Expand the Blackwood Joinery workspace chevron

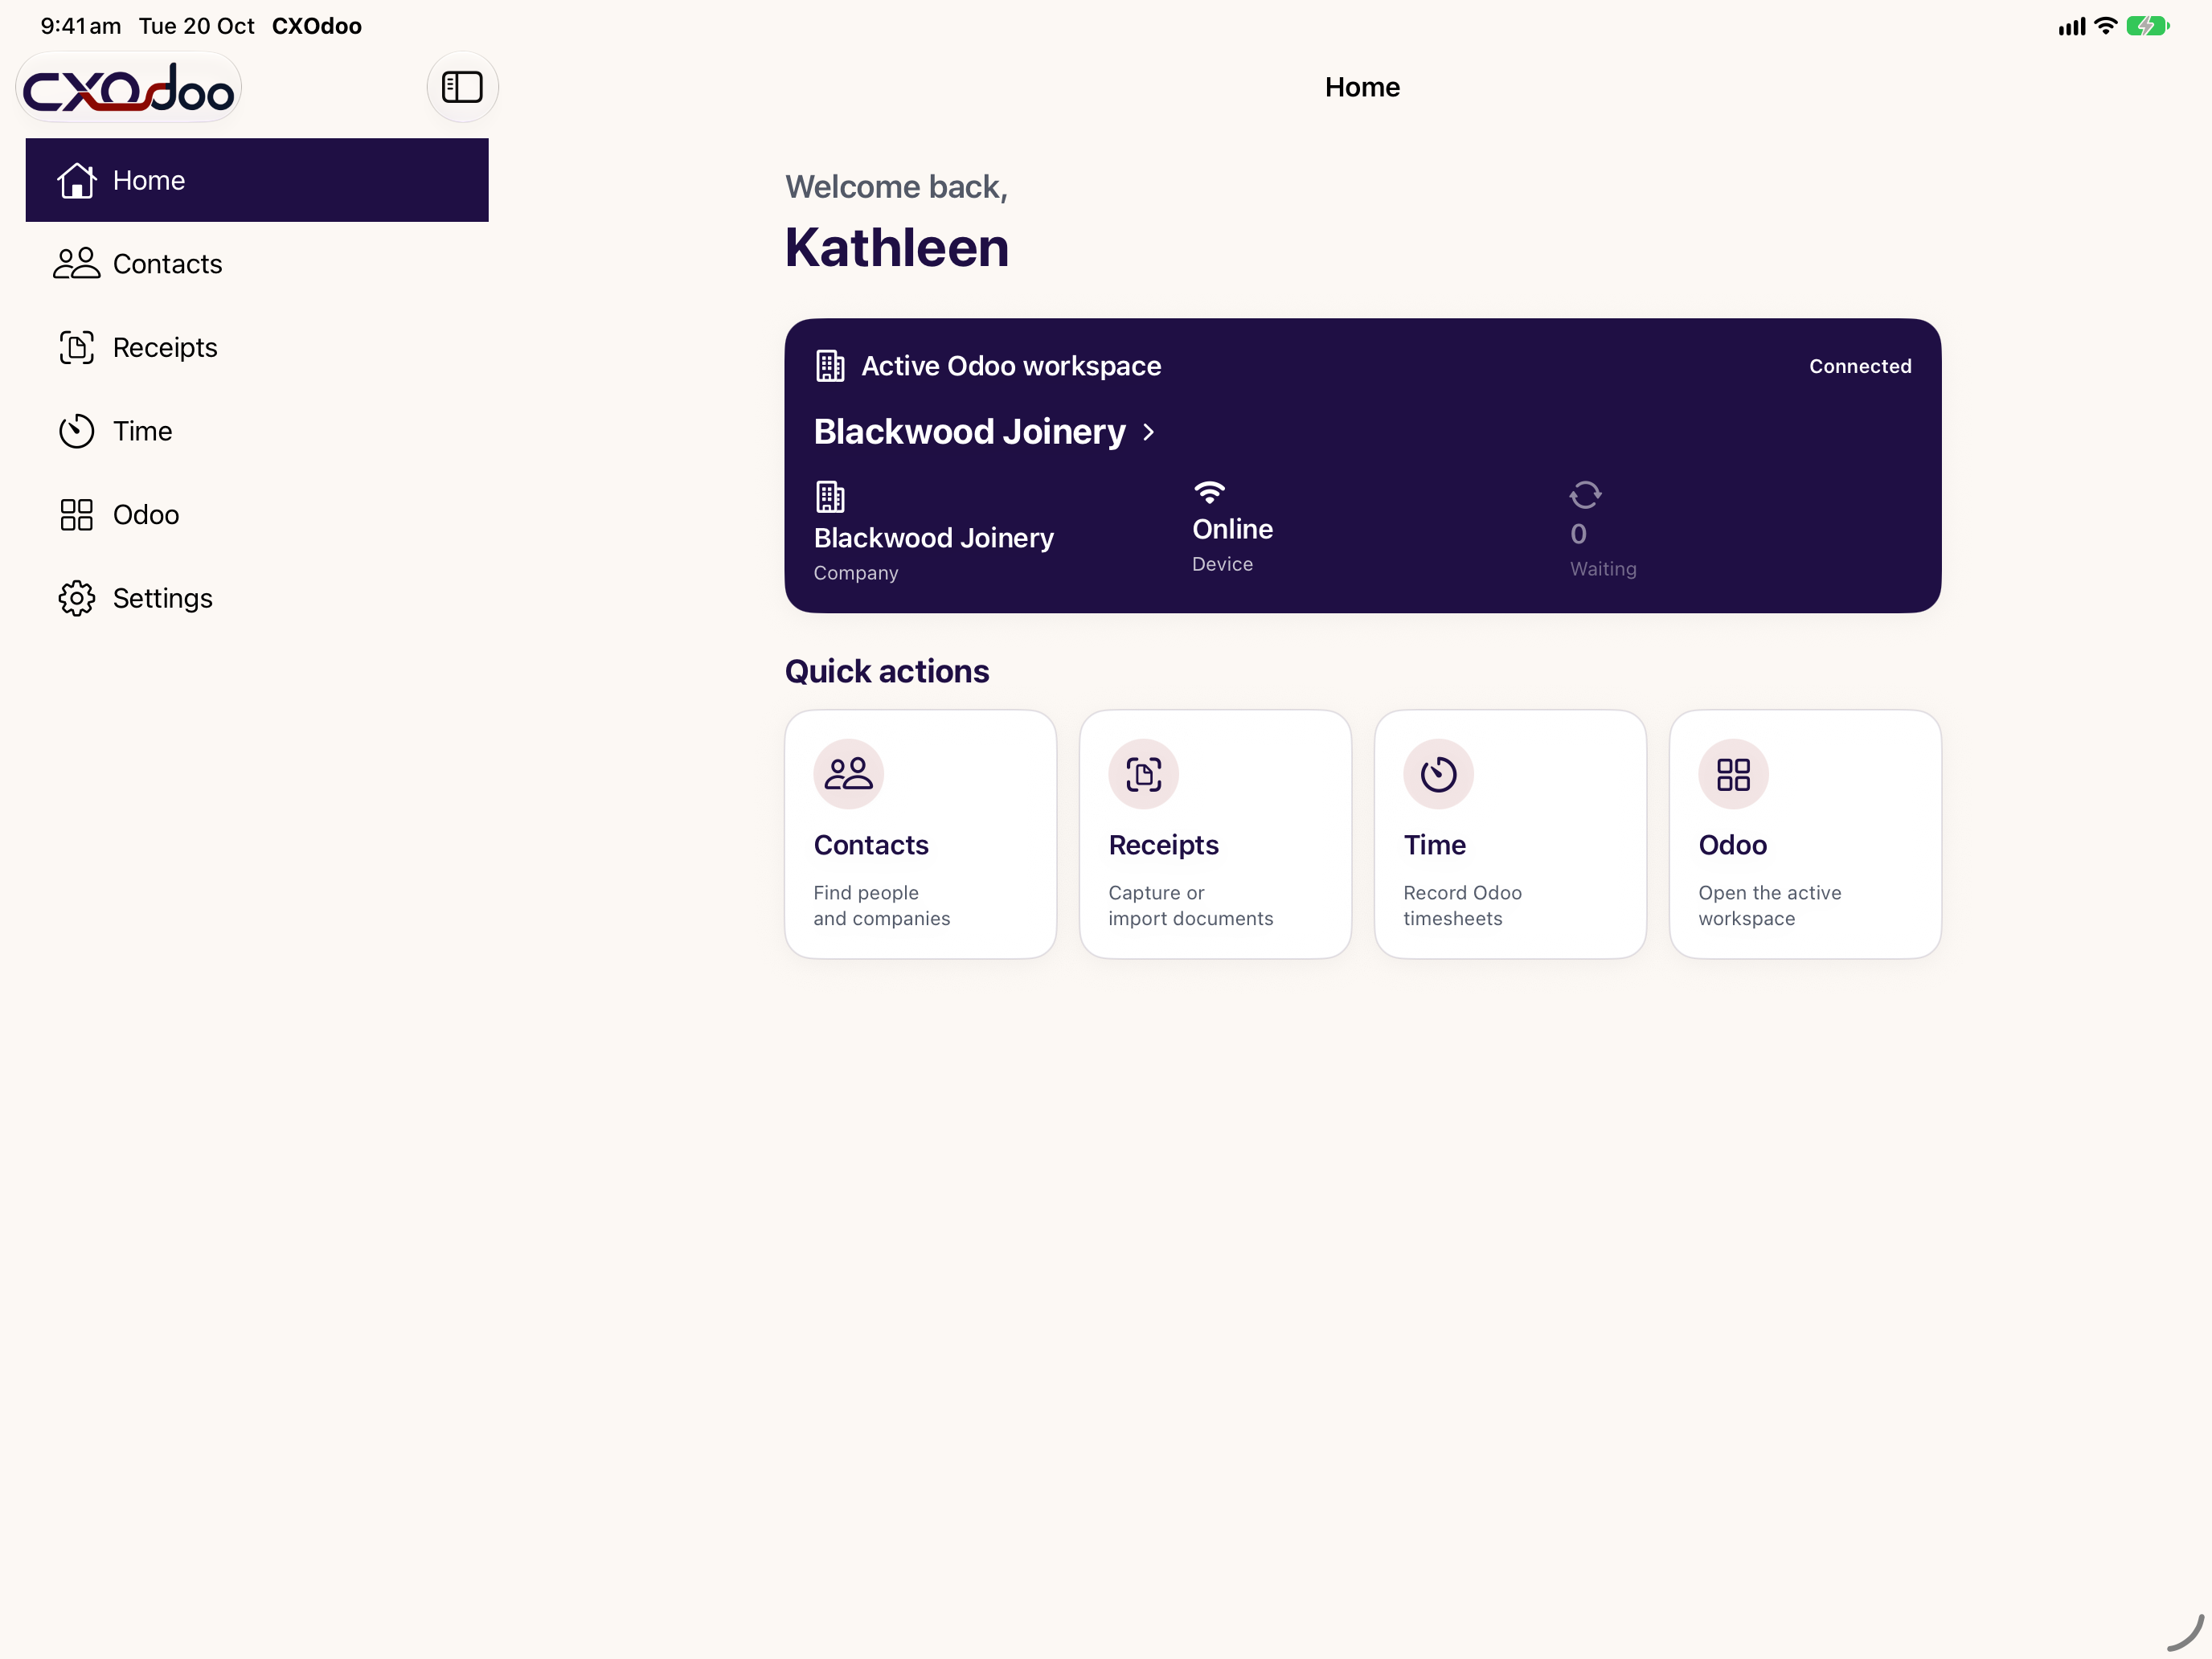click(1149, 432)
